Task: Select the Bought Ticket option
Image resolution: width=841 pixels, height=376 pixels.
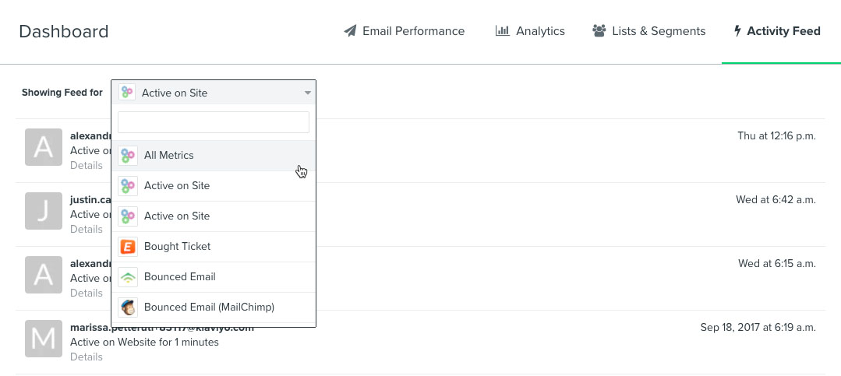Action: pos(178,247)
